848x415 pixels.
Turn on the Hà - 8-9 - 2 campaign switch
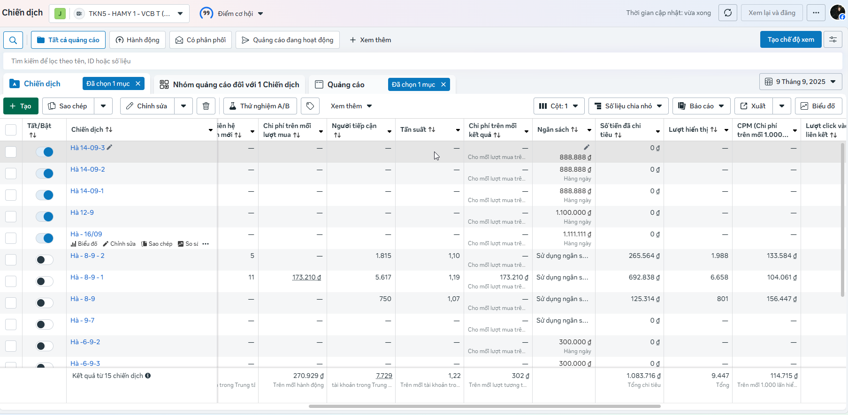coord(45,260)
